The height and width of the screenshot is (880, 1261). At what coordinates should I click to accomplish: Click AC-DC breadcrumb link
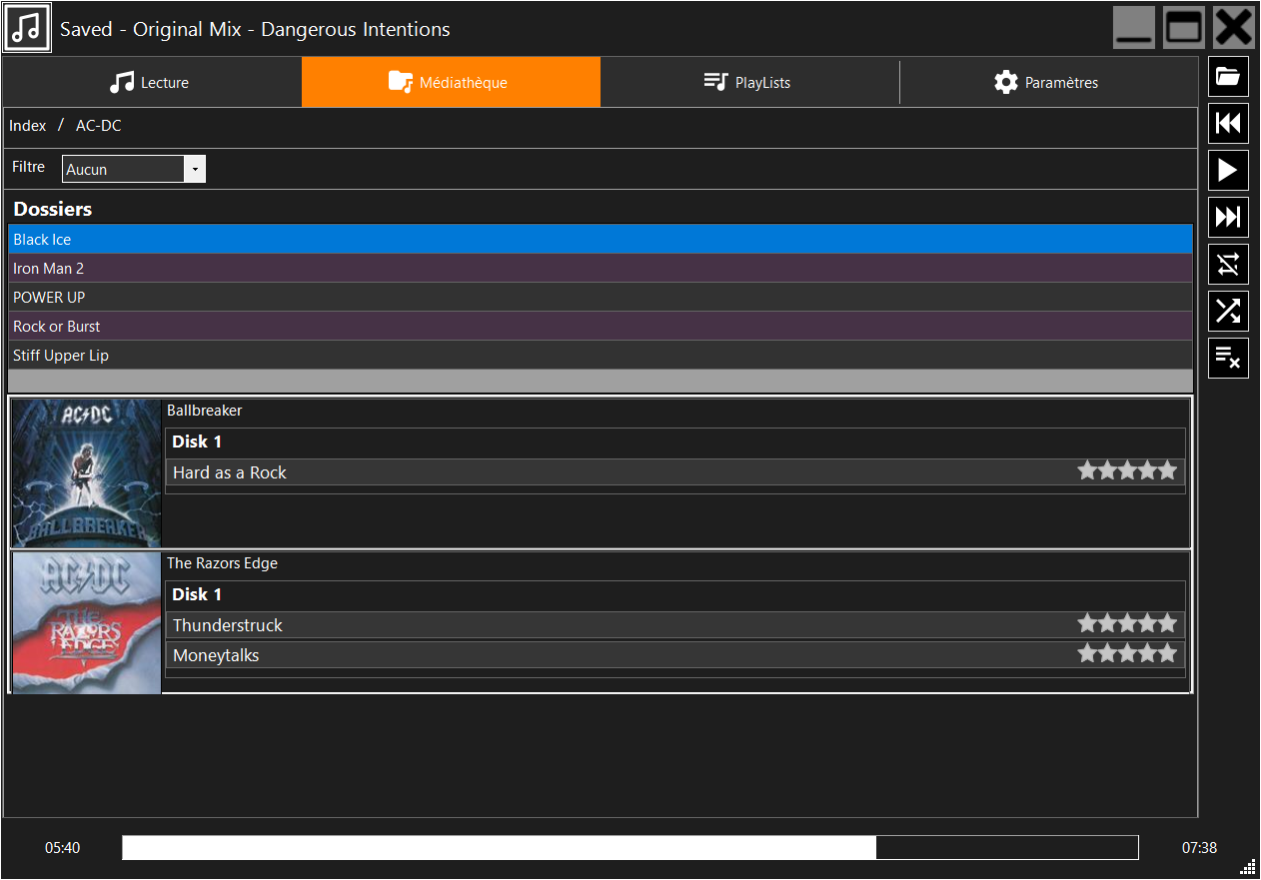coord(98,126)
